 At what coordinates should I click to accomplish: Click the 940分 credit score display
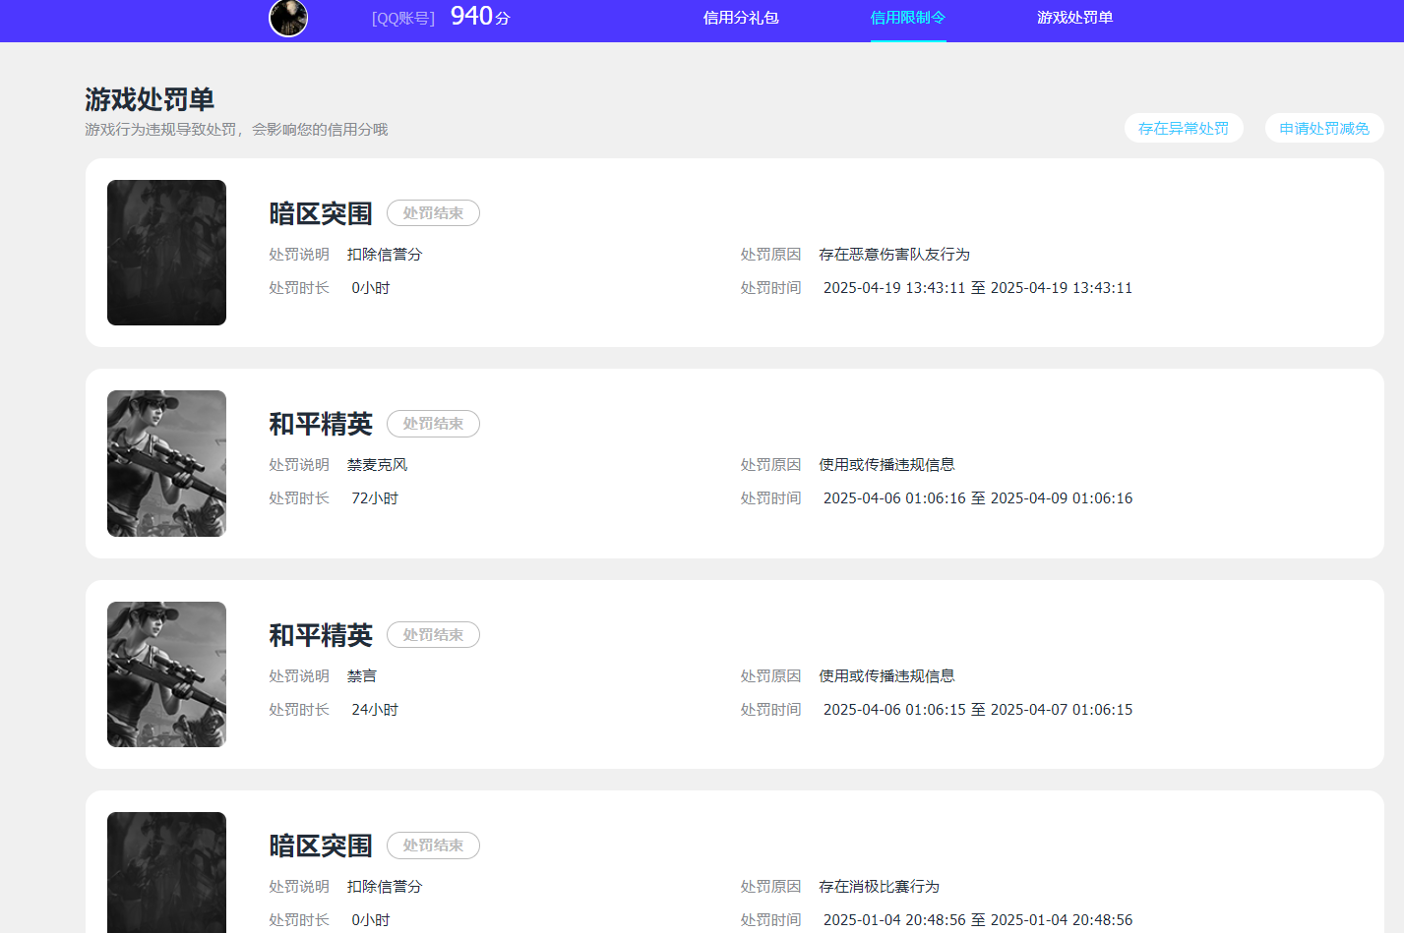pos(479,17)
